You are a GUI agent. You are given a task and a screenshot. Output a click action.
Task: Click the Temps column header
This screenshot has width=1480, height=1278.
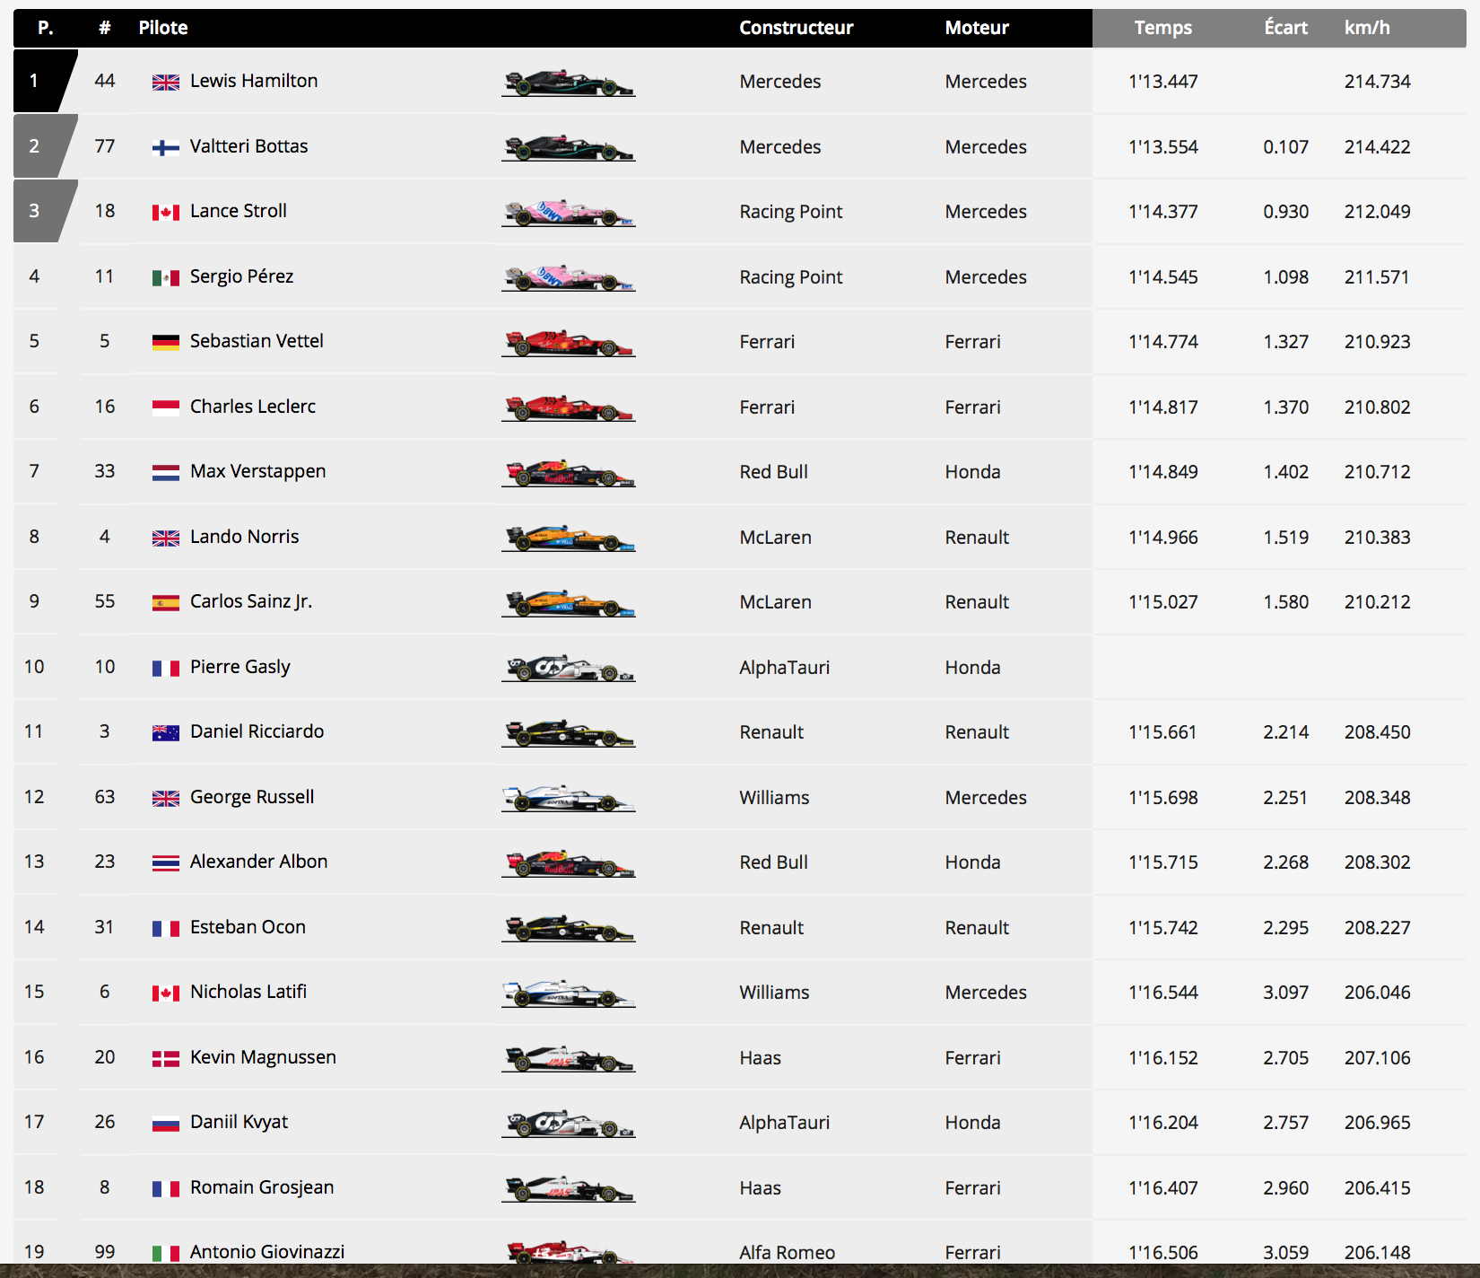coord(1163,28)
